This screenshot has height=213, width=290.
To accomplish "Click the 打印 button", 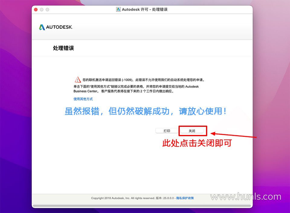I will [x=167, y=131].
